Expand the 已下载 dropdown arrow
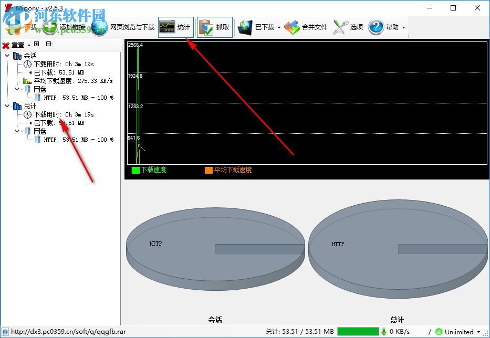This screenshot has width=490, height=338. tap(279, 27)
